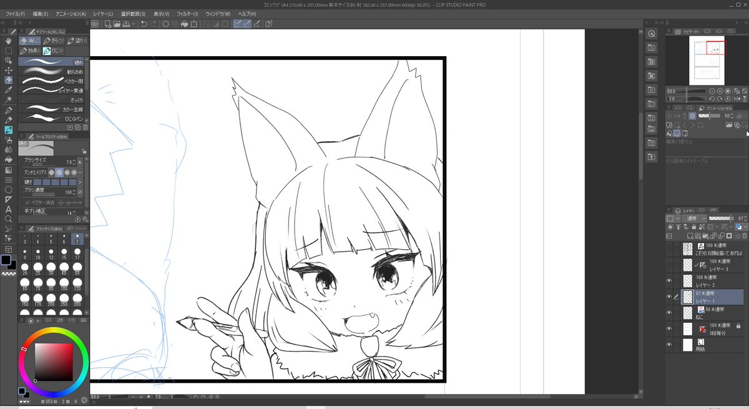Hide the 用紙 paper layer eye icon
Image resolution: width=749 pixels, height=409 pixels.
(669, 344)
